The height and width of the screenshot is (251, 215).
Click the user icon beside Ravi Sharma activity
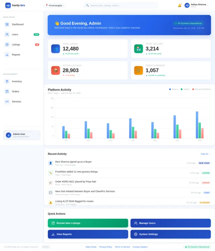click(50, 163)
